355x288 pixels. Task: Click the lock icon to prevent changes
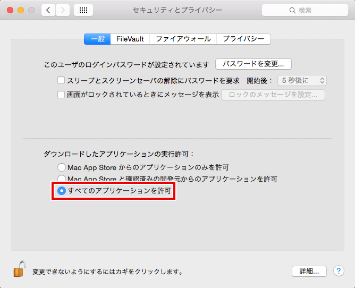pyautogui.click(x=19, y=269)
